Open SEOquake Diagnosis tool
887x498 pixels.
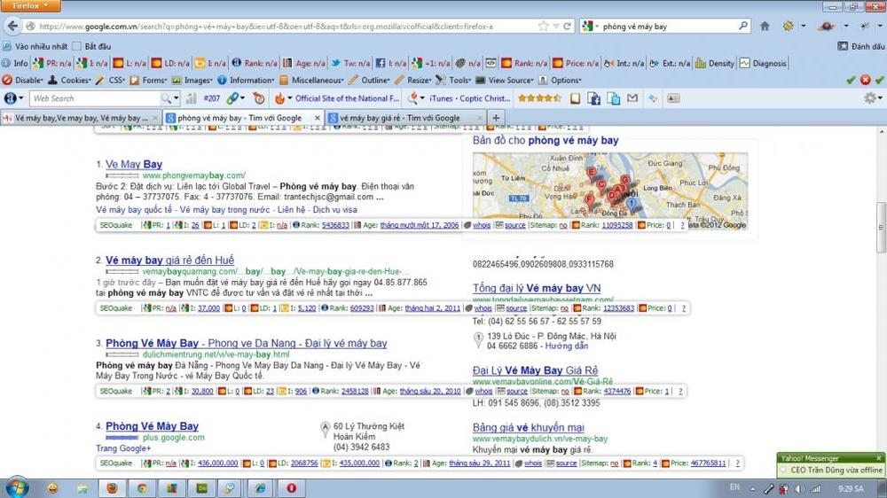[x=763, y=63]
